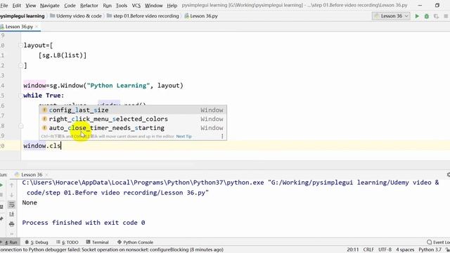Click the Pin tab icon in Run panel
The width and height of the screenshot is (450, 253).
click(1, 219)
